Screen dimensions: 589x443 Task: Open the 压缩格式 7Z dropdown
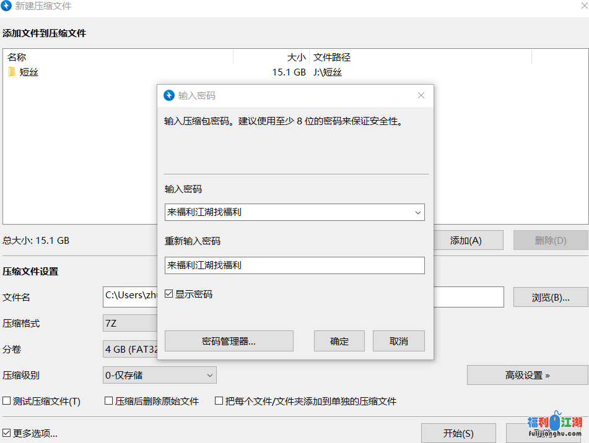(x=130, y=324)
